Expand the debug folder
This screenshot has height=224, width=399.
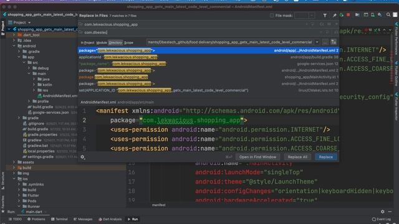(29, 68)
